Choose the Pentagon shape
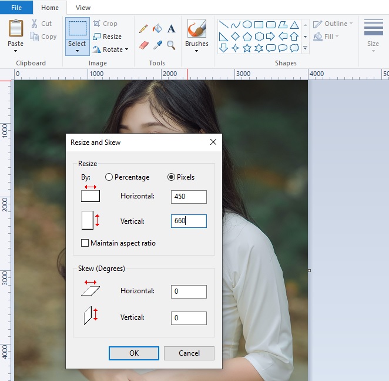 [247, 37]
